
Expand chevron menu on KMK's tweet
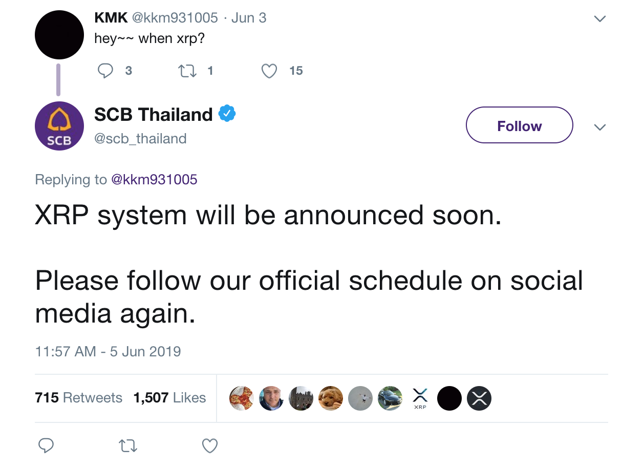click(599, 18)
